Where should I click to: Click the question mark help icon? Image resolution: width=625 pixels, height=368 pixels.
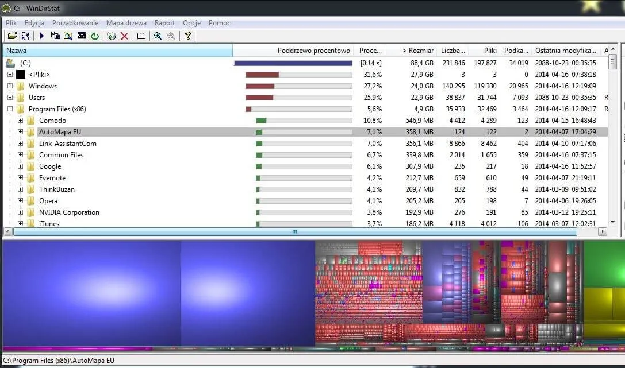click(187, 36)
